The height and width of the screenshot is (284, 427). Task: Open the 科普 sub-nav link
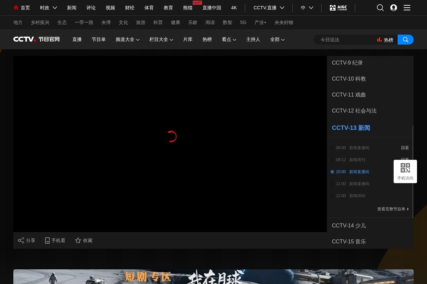tap(158, 22)
